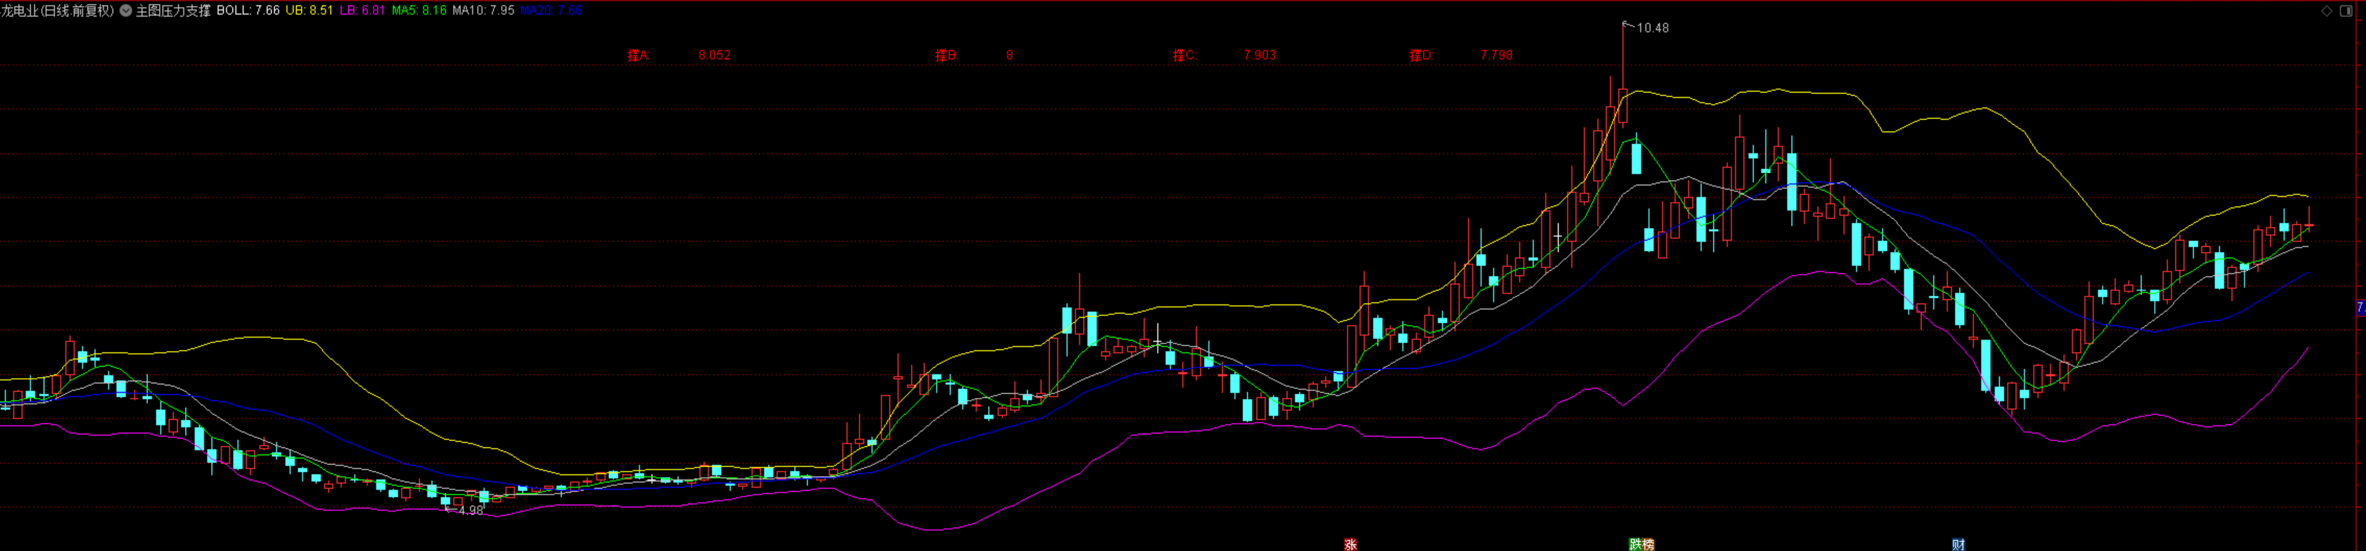
Task: Click the 撑C: label
Action: point(1185,55)
